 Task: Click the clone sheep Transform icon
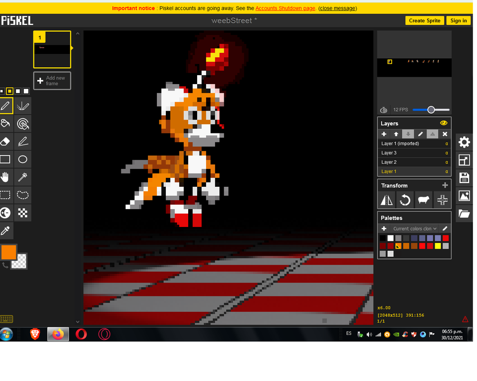pos(423,200)
